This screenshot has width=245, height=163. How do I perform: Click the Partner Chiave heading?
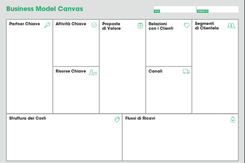[x=25, y=24]
